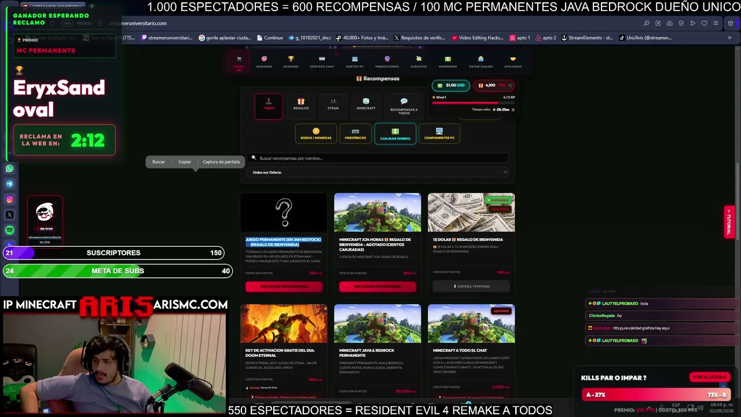Show more bookmarks with the chevron

click(x=729, y=38)
